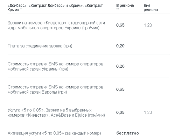Click the asterisk footnote after «Крым»
Screen dimensions: 175x139
[x=21, y=9]
